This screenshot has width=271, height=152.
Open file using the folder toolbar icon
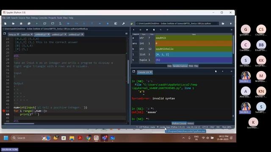(x=13, y=24)
